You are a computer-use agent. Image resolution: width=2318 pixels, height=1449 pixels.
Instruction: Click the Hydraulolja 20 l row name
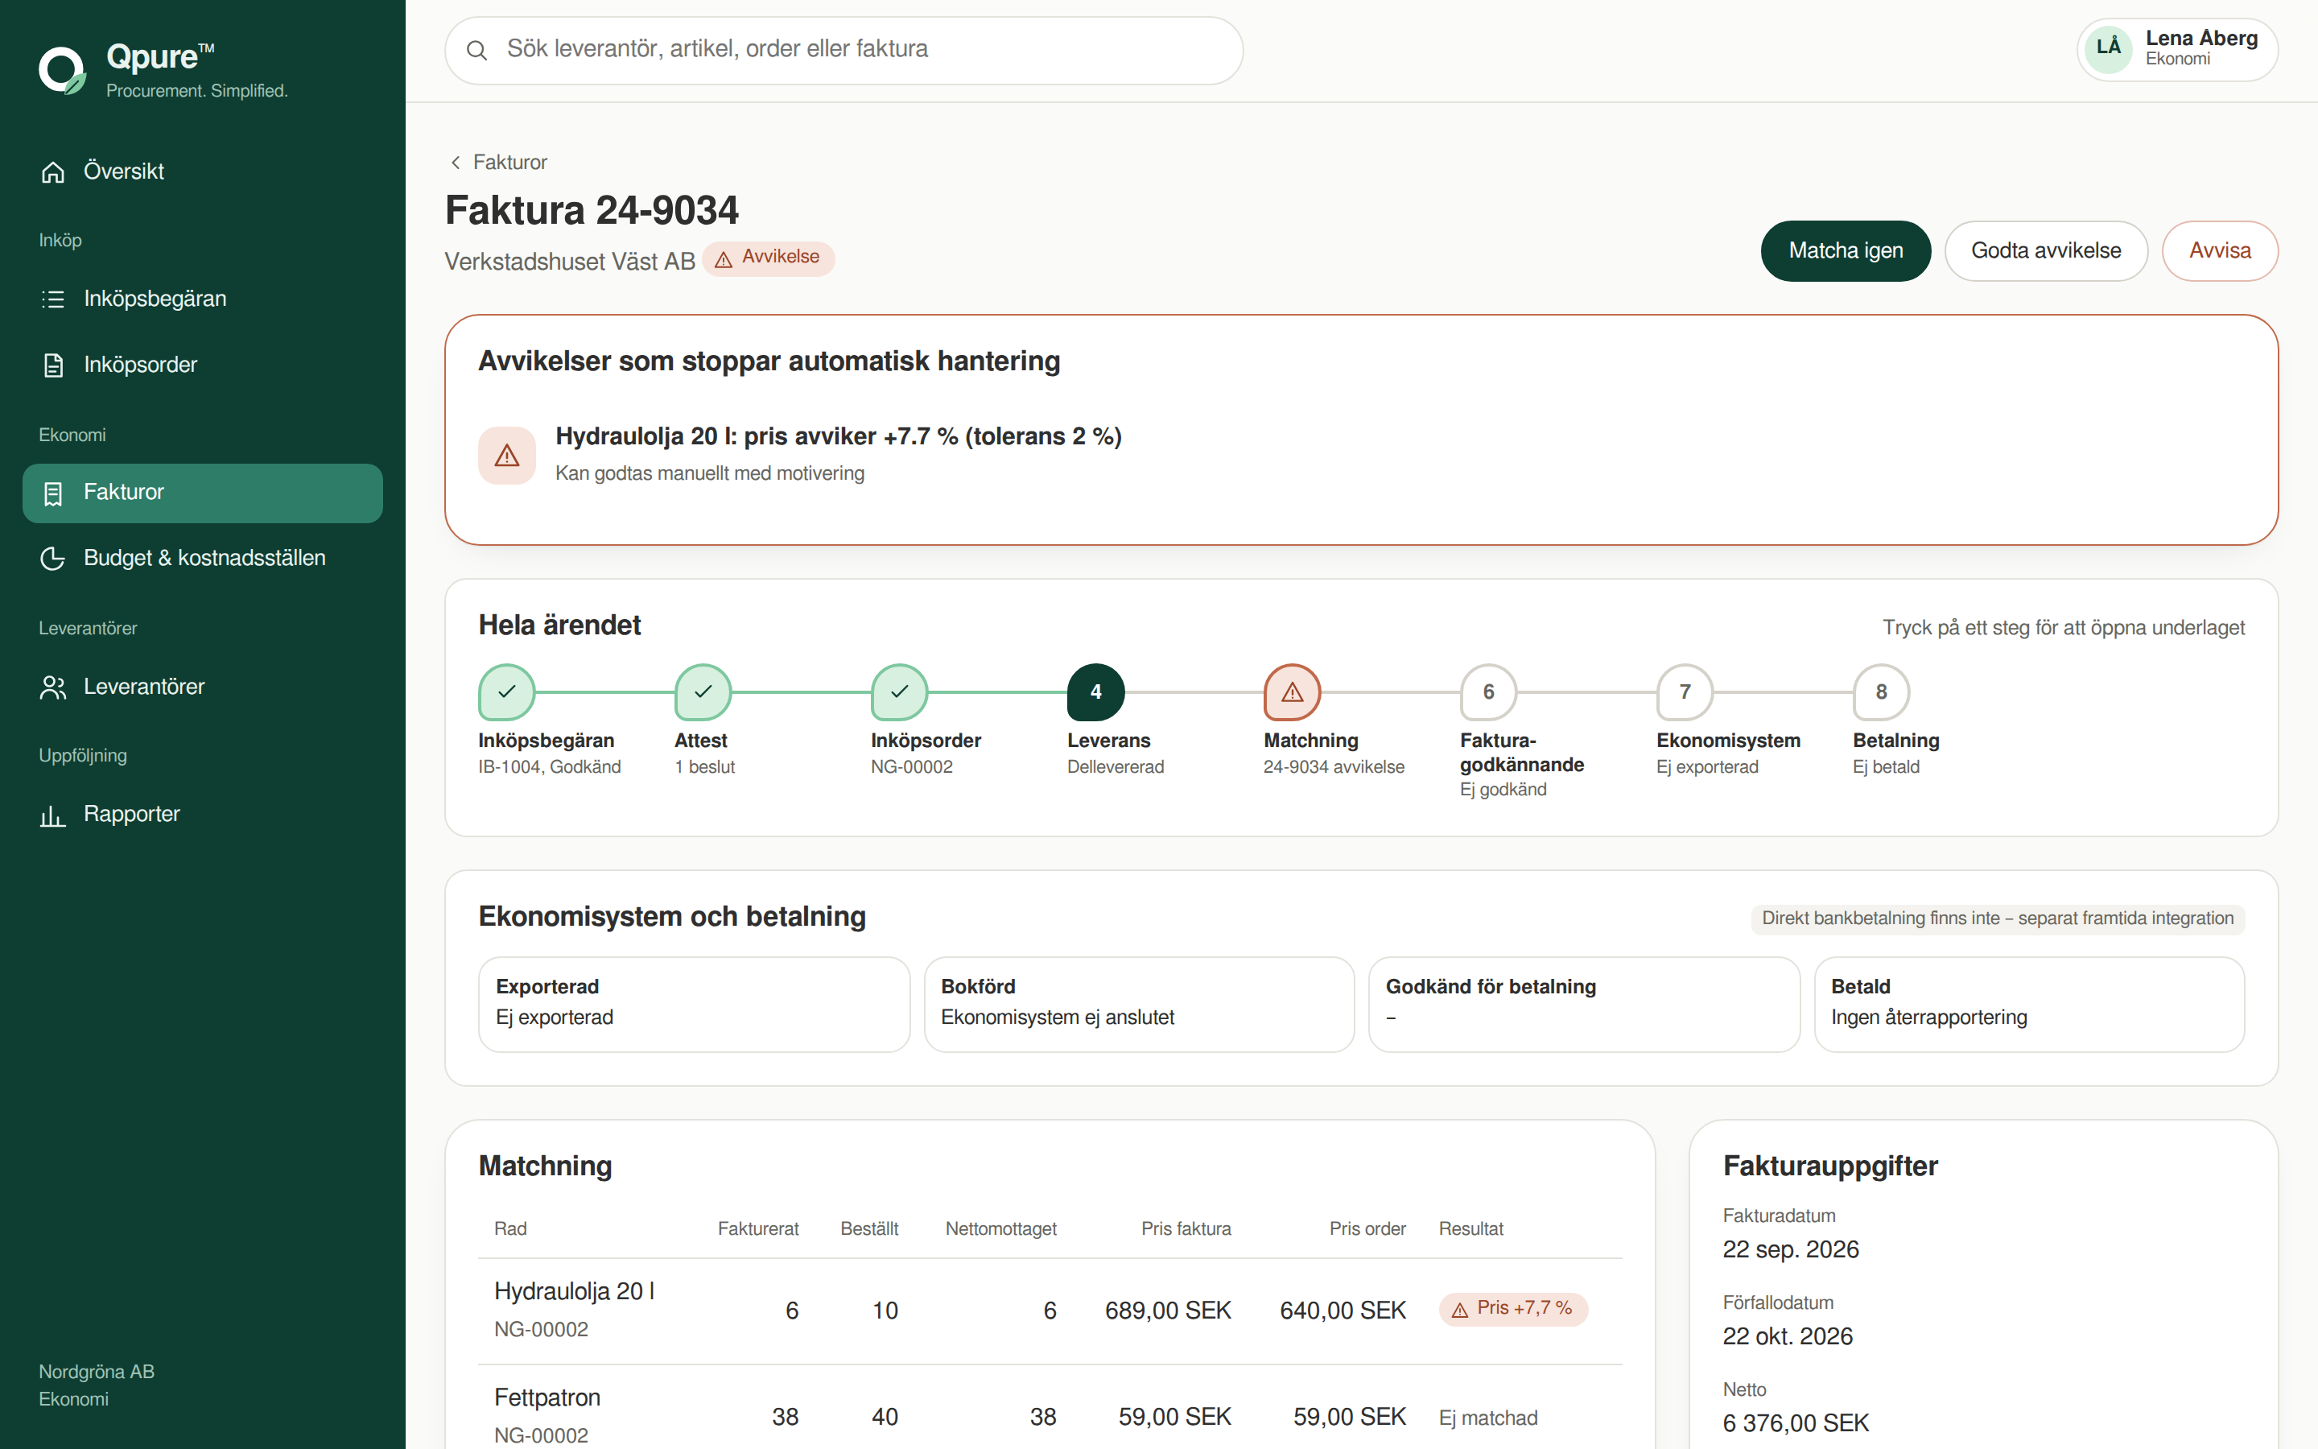tap(575, 1292)
